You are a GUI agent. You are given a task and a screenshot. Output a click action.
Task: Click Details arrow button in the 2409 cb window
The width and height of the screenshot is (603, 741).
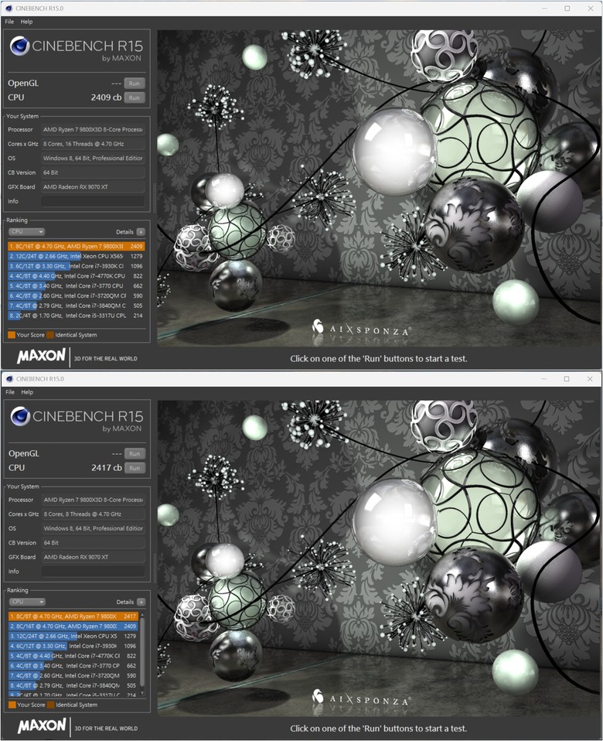click(x=141, y=232)
